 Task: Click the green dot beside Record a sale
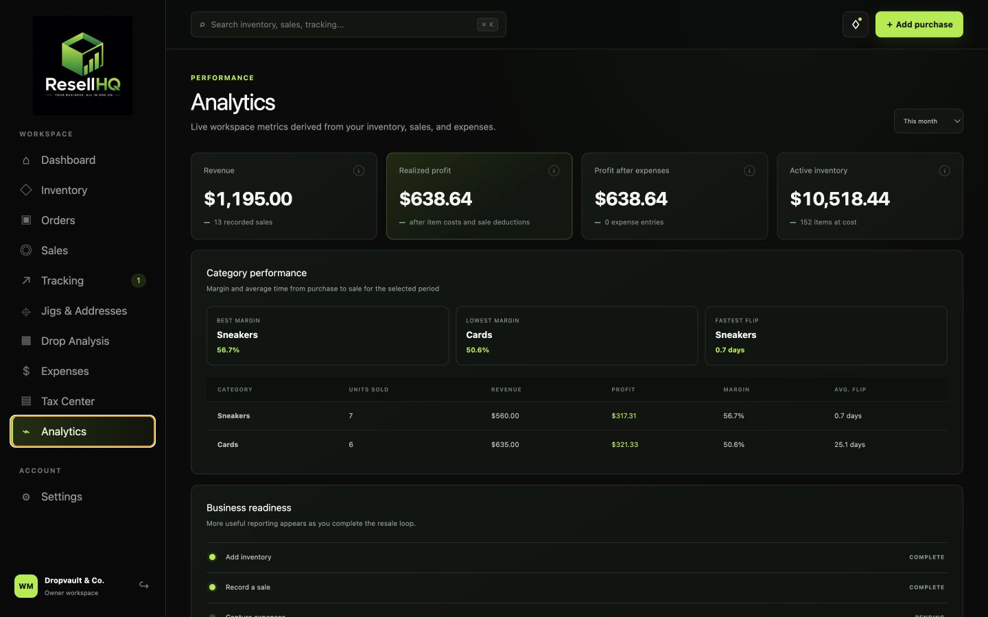pos(213,588)
